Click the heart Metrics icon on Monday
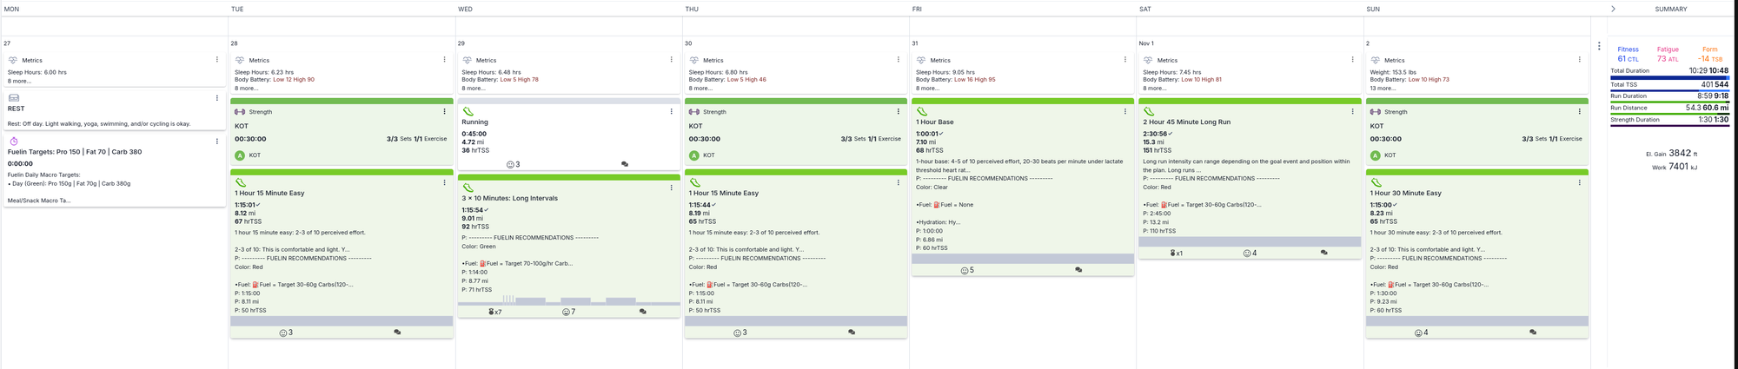The image size is (1738, 369). (13, 61)
